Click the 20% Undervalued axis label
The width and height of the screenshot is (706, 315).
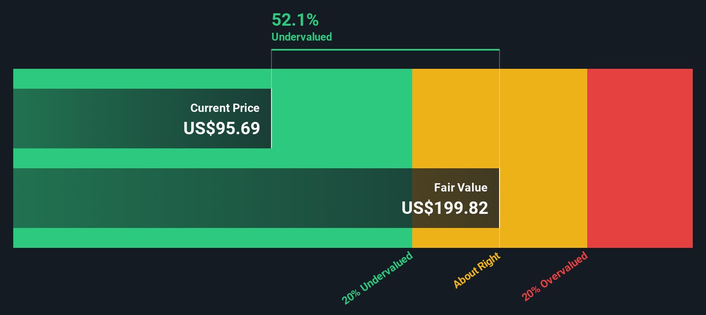tap(378, 278)
